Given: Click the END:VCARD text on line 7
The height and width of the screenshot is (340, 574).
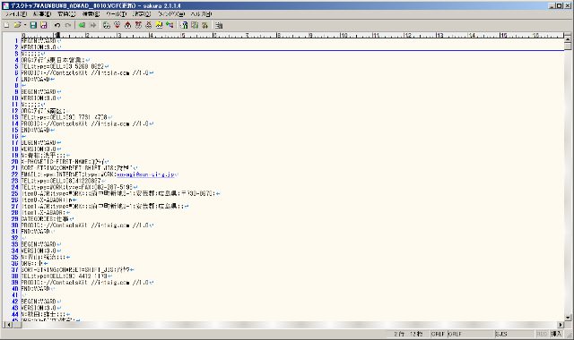Looking at the screenshot, I should click(x=35, y=79).
